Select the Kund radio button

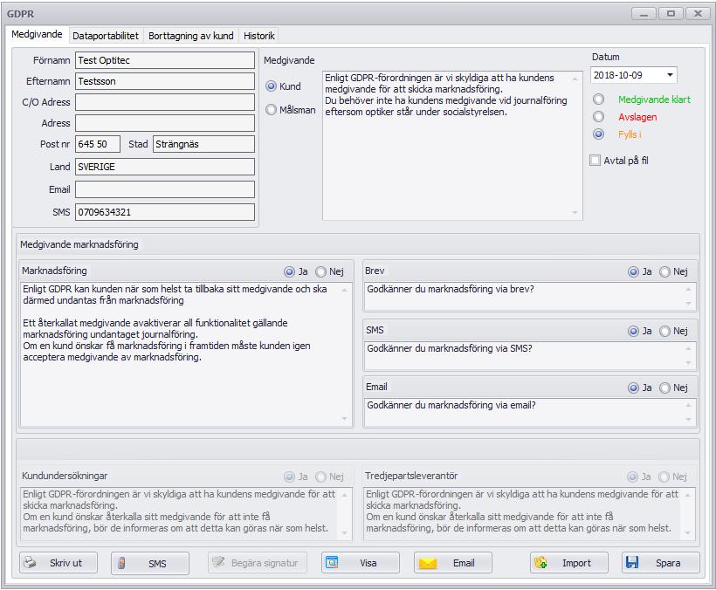point(272,86)
